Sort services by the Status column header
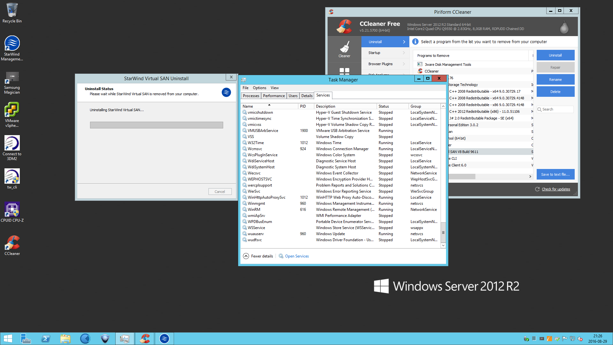 pyautogui.click(x=392, y=106)
